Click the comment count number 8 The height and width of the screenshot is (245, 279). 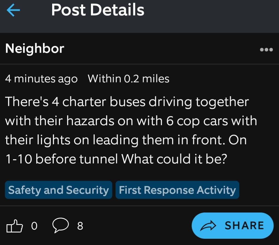point(80,226)
